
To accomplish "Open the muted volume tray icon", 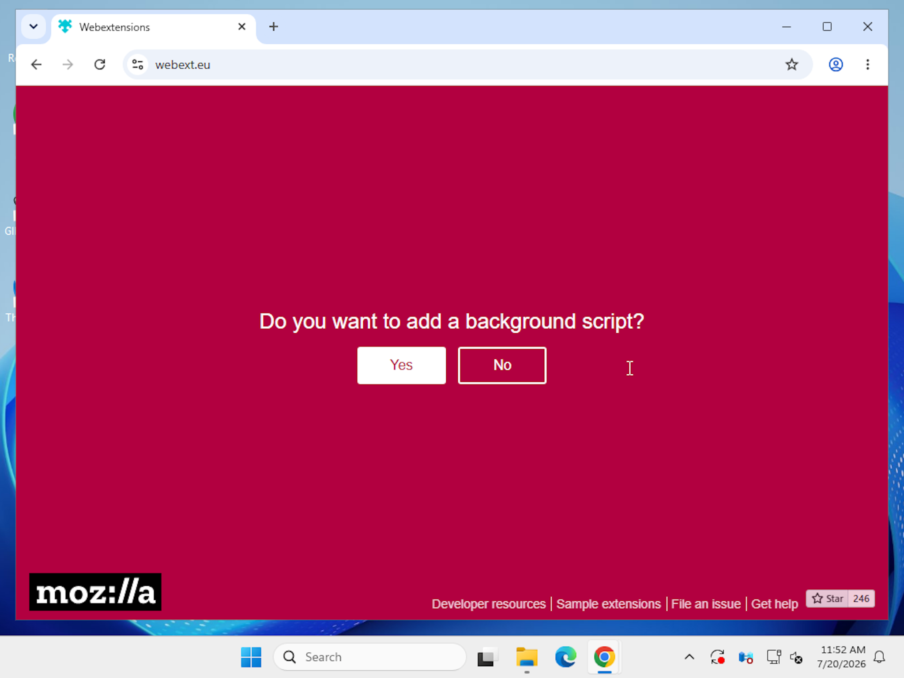I will tap(796, 658).
